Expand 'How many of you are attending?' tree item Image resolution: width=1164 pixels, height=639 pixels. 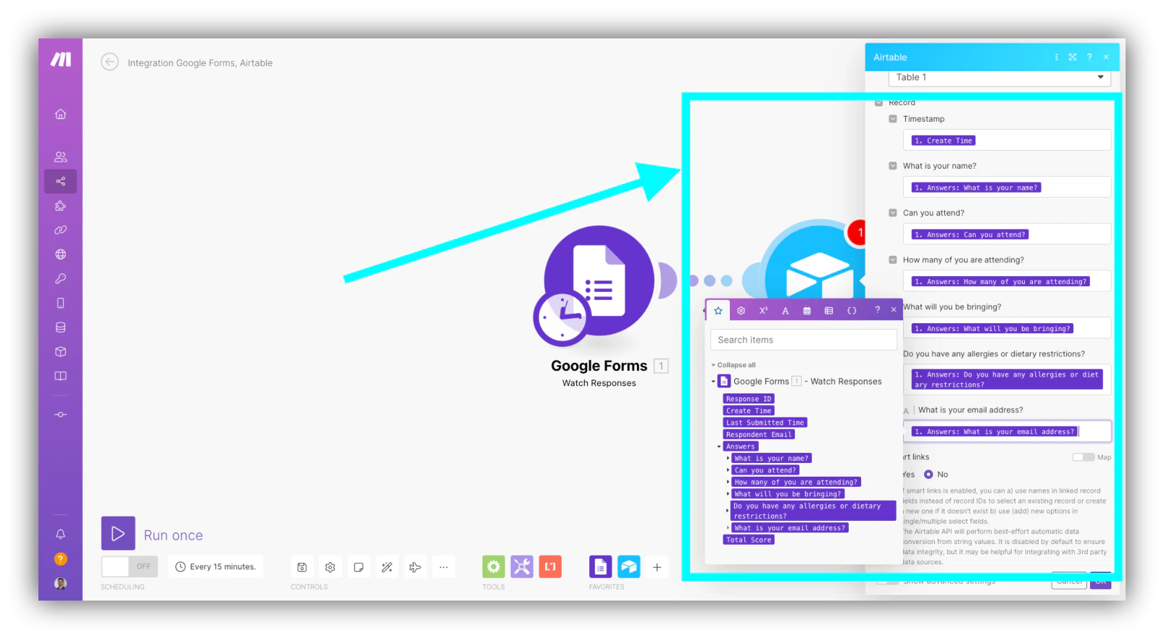coord(728,482)
